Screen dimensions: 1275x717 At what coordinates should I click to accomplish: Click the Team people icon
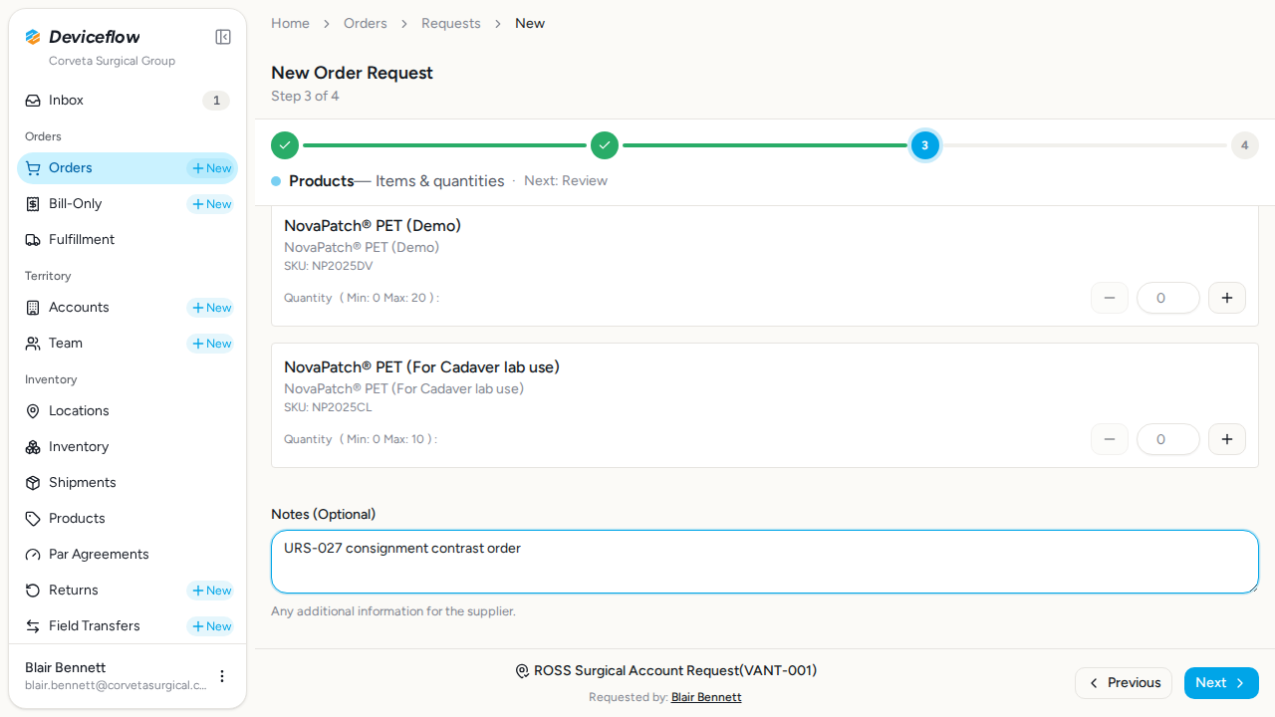[33, 344]
